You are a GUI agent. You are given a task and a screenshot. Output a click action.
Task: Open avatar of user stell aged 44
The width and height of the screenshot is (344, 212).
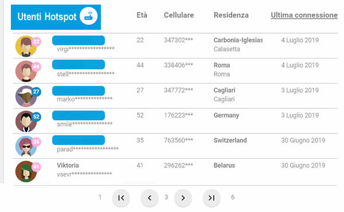(x=26, y=71)
